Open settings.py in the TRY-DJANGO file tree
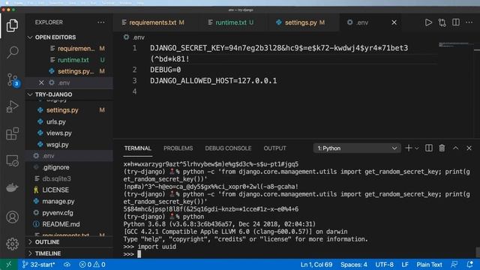Viewport: 480px width, 270px height. click(x=62, y=110)
